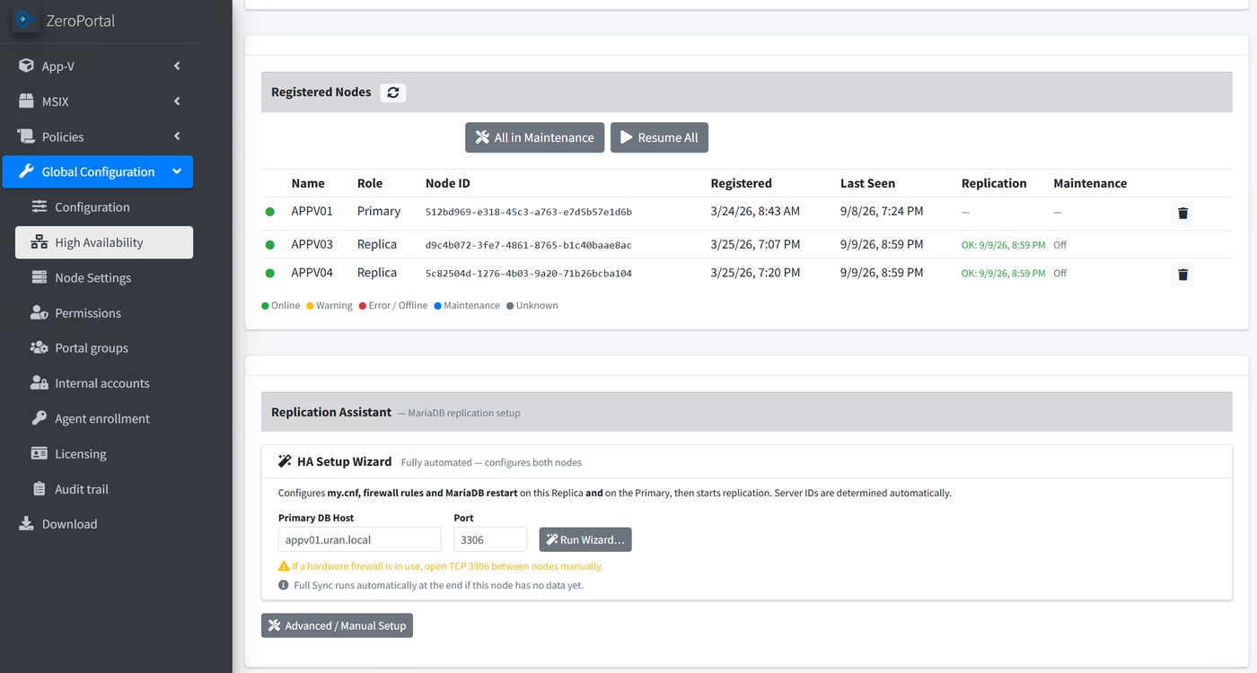Open the Permissions page
This screenshot has height=673, width=1257.
pyautogui.click(x=104, y=312)
